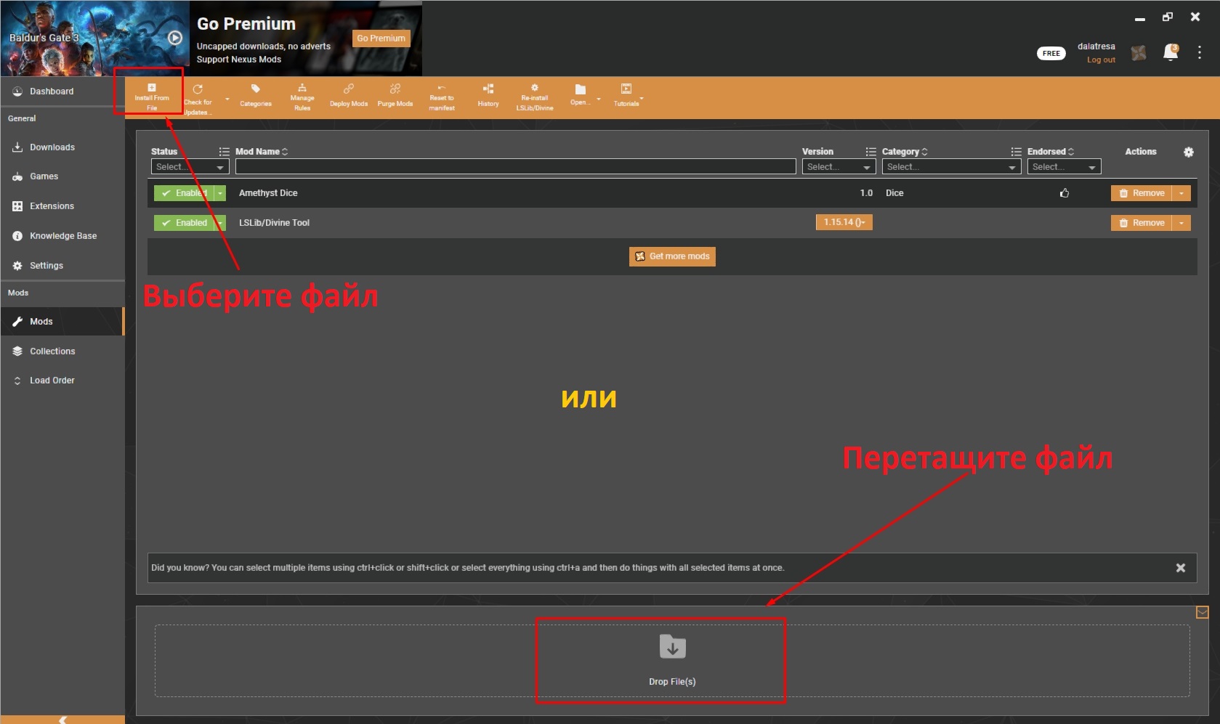Select Mods in sidebar
Screen dimensions: 1220x724
click(x=62, y=322)
